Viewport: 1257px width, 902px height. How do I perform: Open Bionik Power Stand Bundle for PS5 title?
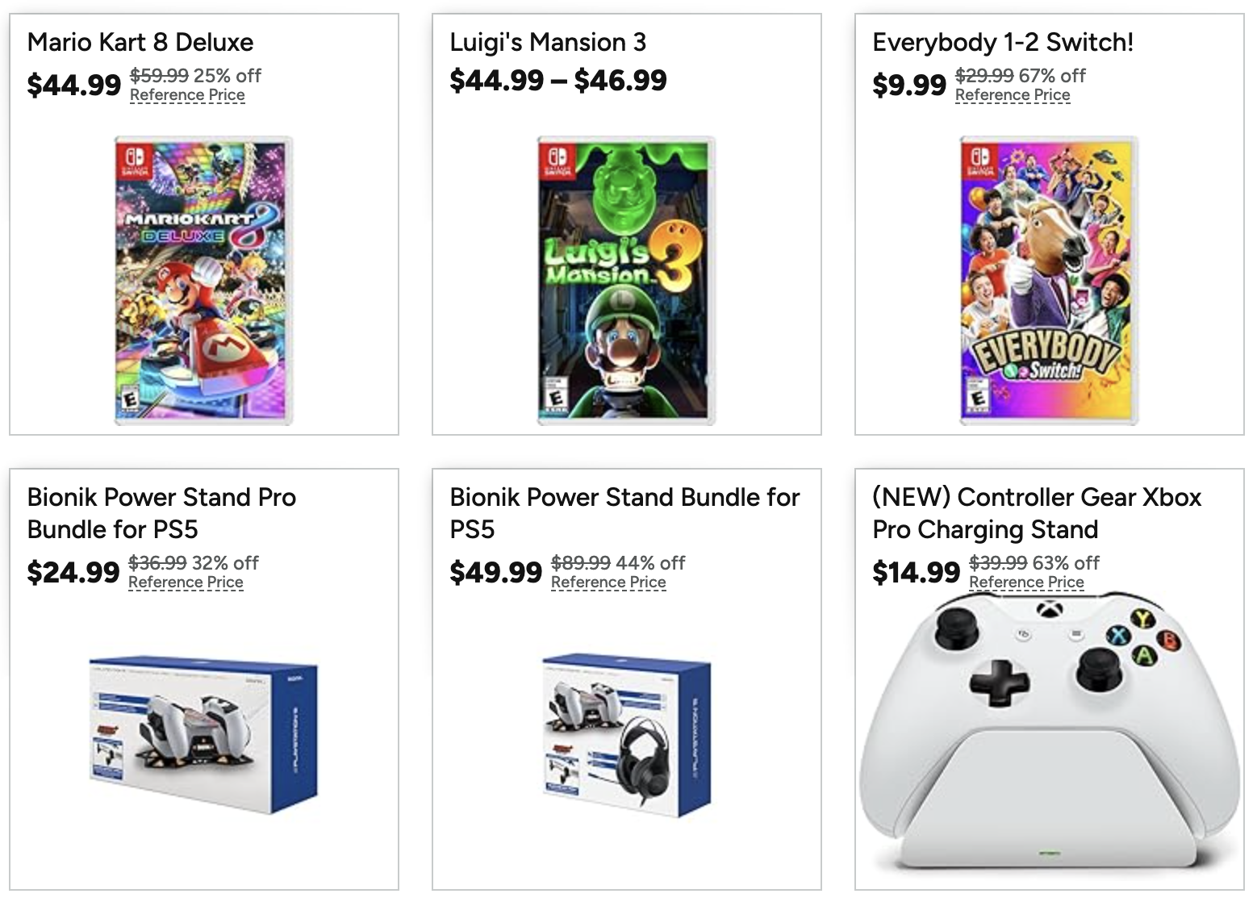[x=624, y=513]
